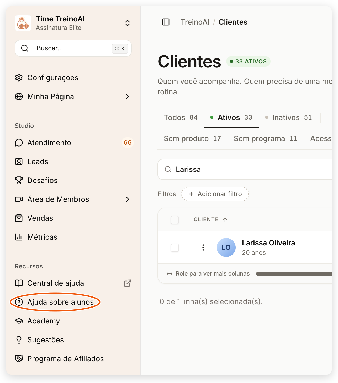Switch to the Inativos tab
338x383 pixels.
[288, 117]
